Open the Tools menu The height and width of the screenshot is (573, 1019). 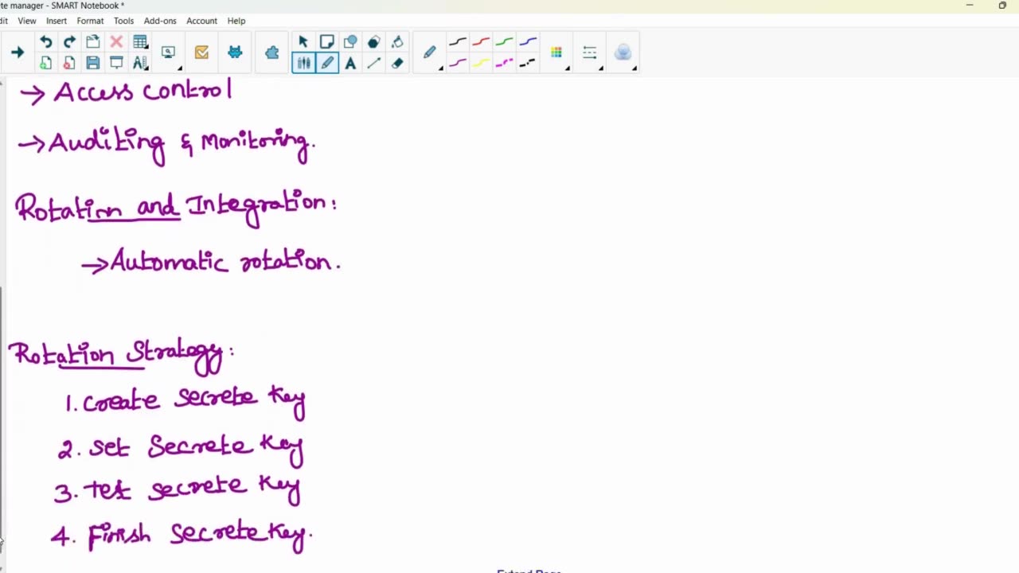click(123, 21)
